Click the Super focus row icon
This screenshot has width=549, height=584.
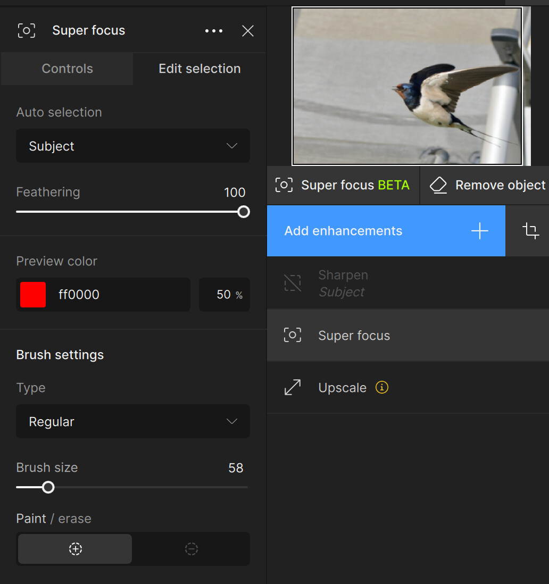tap(293, 335)
